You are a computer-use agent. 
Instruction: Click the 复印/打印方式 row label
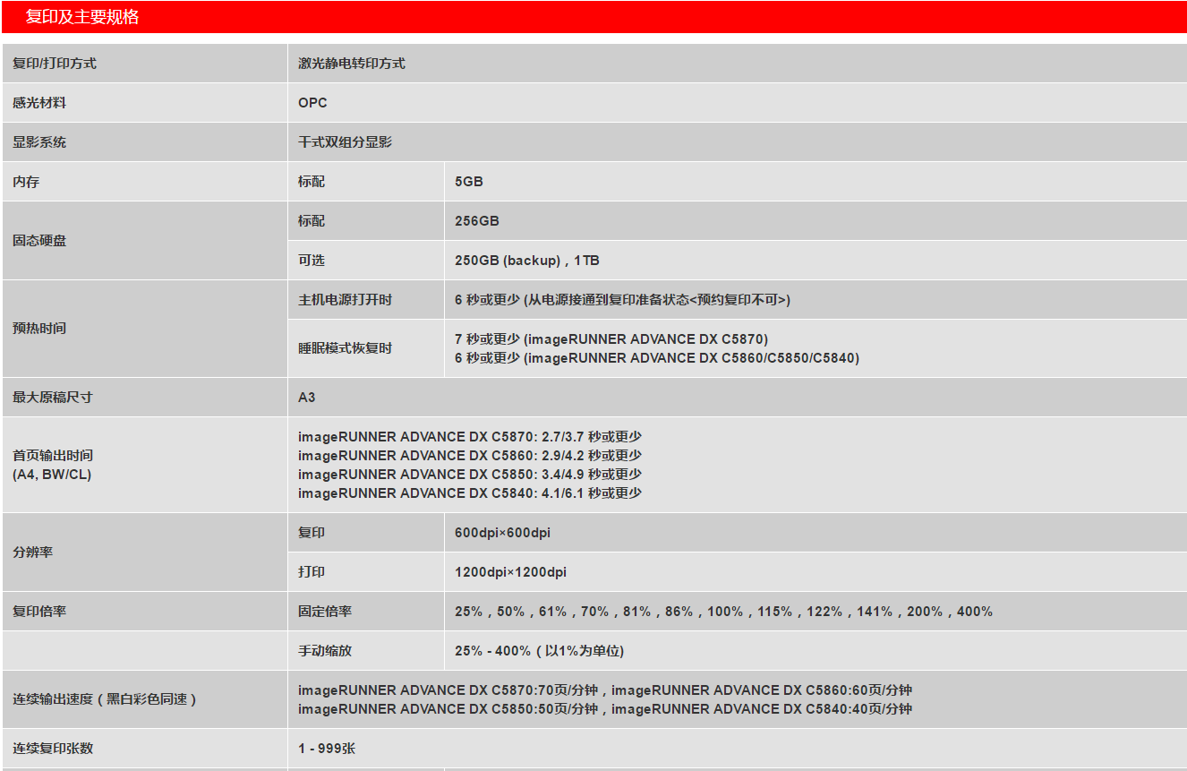pos(55,64)
